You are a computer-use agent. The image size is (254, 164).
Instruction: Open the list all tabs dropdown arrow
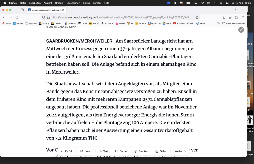click(236, 10)
